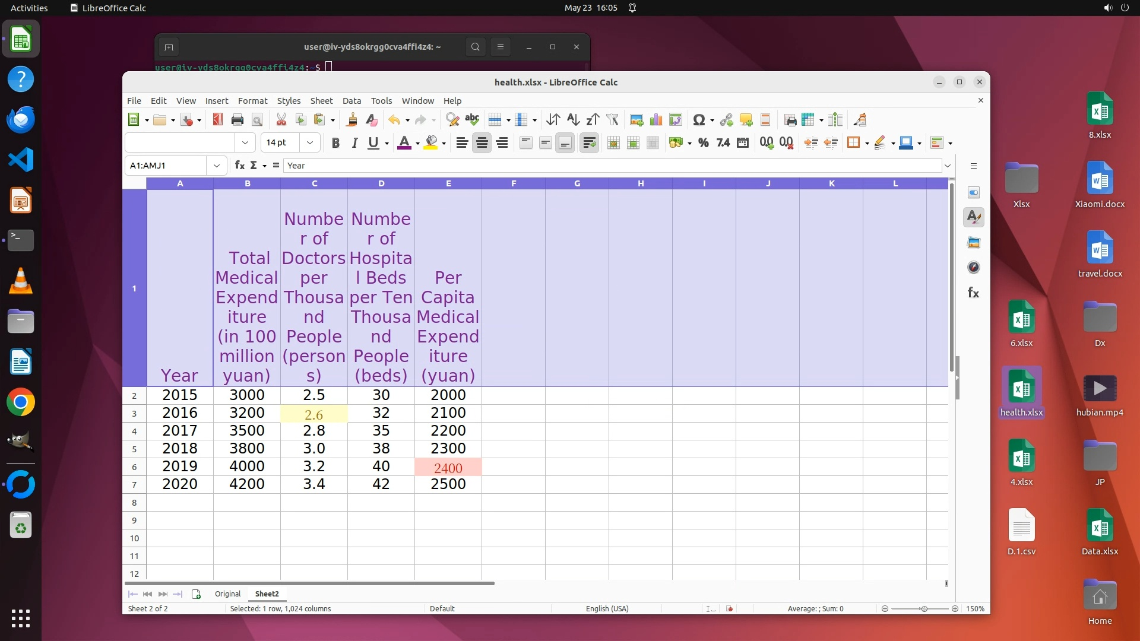Open the Data menu
1140x641 pixels.
351,101
